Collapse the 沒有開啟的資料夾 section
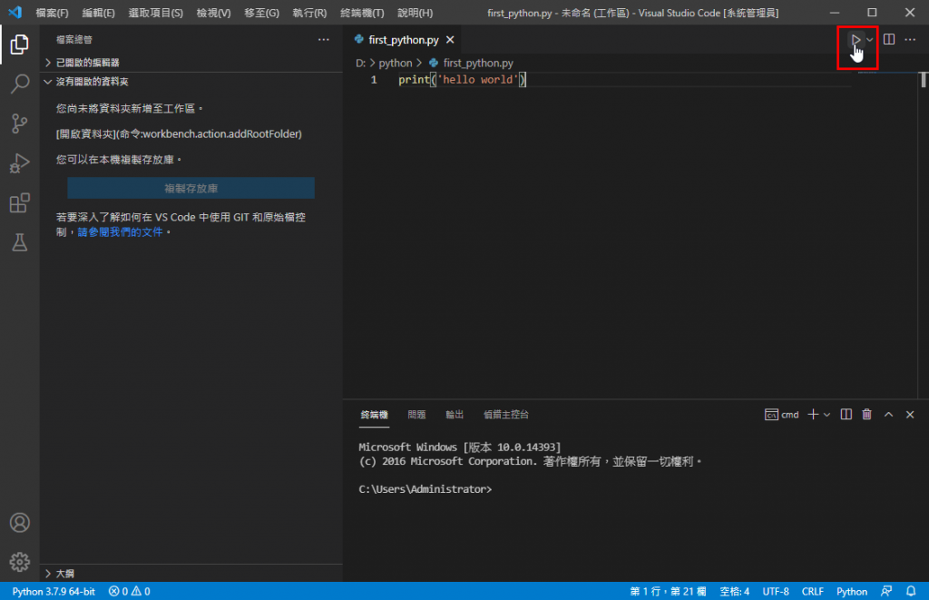 (191, 82)
